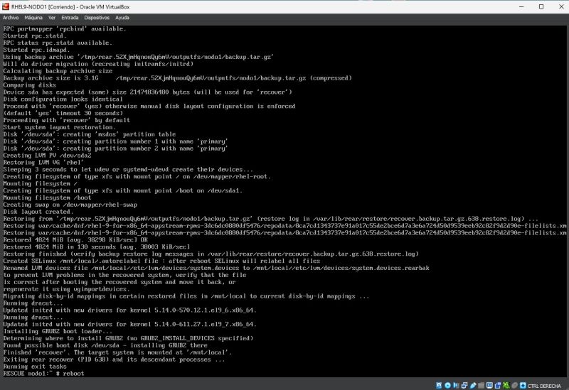Click the optical drive status icon
The width and height of the screenshot is (569, 390).
pos(448,385)
